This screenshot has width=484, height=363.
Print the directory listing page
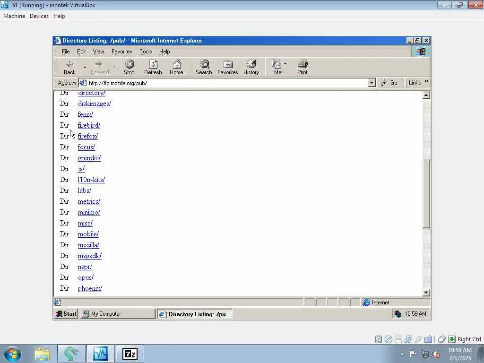pyautogui.click(x=302, y=67)
